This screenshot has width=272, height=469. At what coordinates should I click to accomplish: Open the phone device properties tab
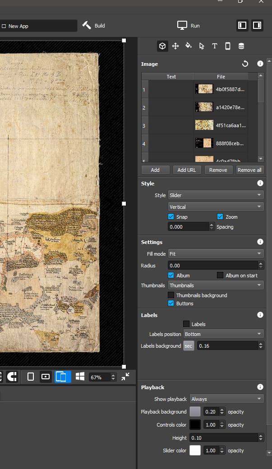pos(228,46)
